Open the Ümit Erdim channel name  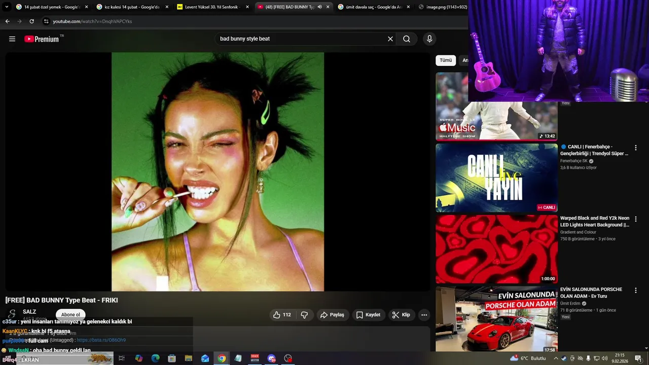coord(570,303)
